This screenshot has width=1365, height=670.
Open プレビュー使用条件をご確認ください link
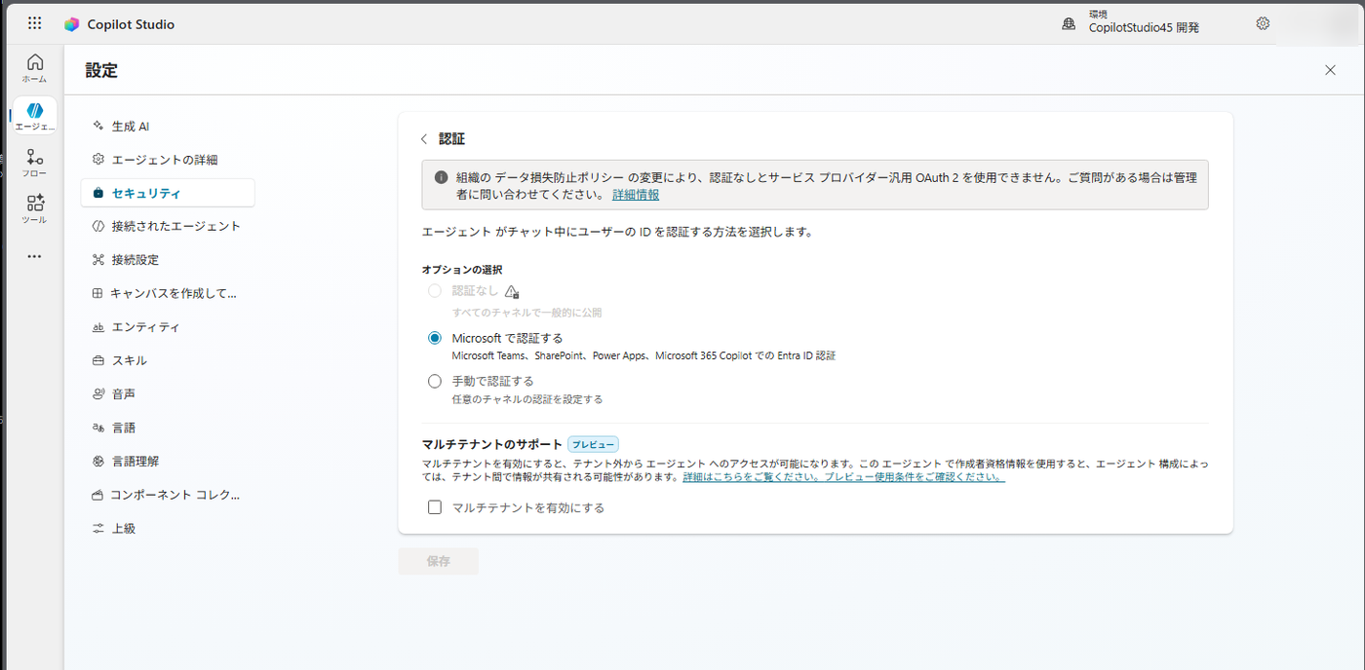[915, 477]
